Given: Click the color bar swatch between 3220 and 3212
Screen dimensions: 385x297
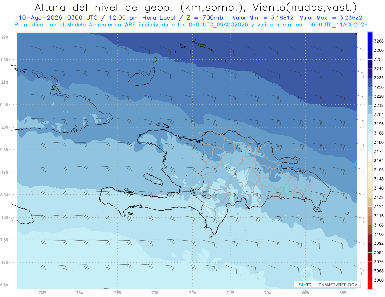Looking at the screenshot, I should [370, 101].
